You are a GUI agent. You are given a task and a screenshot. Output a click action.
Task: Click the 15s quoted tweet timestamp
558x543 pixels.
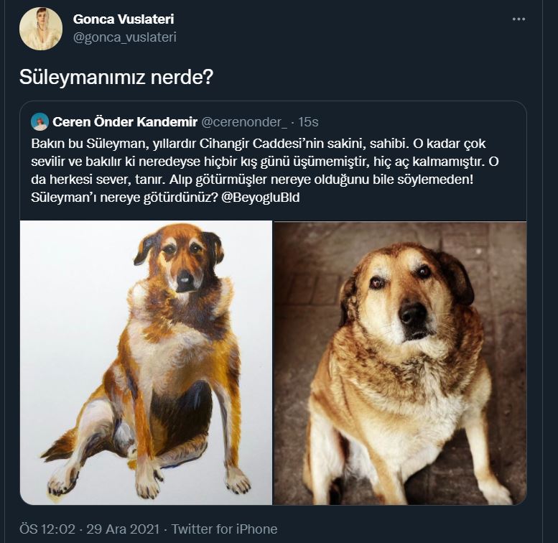309,121
